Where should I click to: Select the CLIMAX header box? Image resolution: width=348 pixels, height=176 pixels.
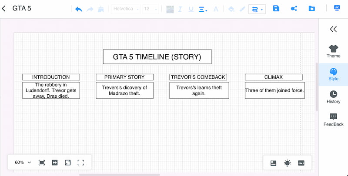274,77
